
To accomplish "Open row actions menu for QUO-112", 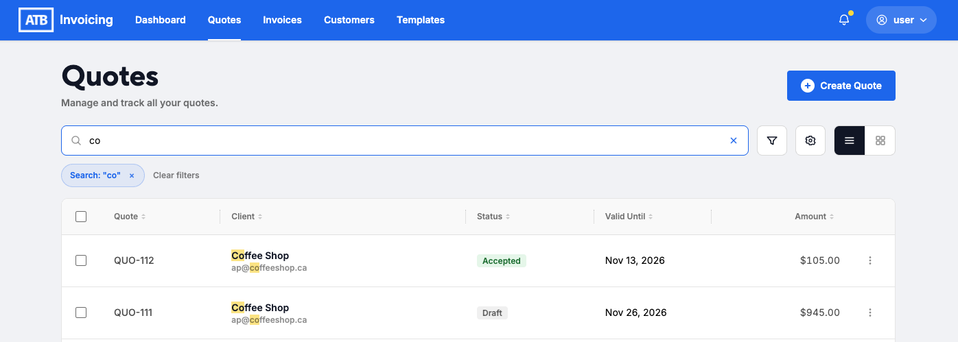I will pos(870,260).
